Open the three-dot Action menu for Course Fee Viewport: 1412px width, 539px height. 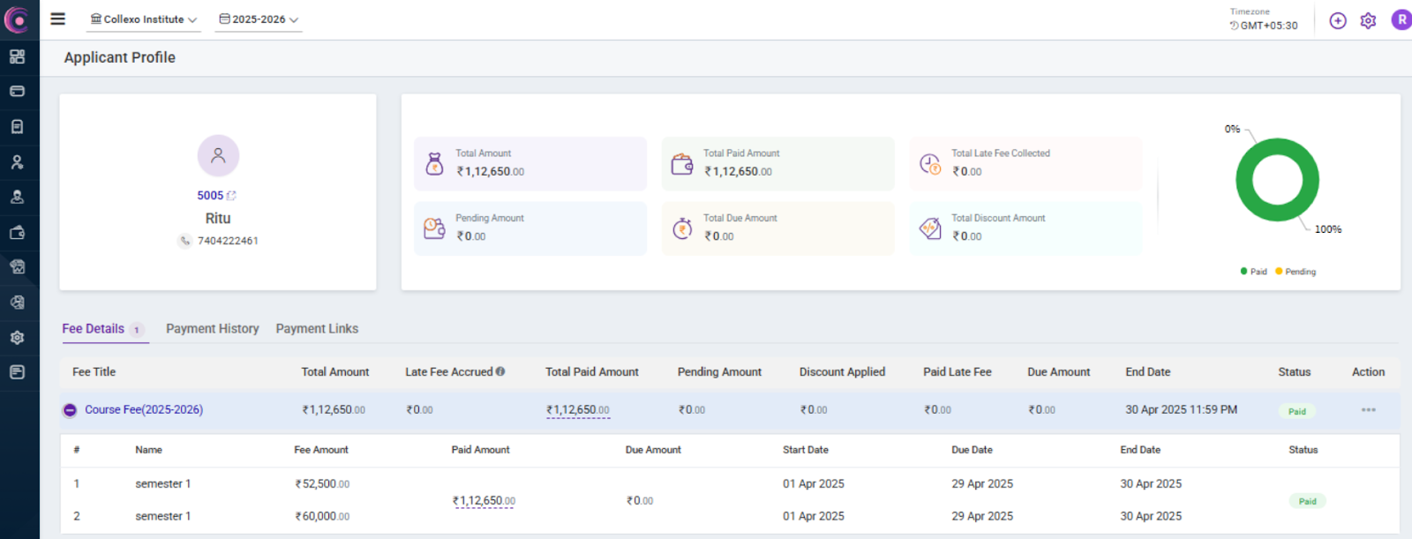(1368, 410)
